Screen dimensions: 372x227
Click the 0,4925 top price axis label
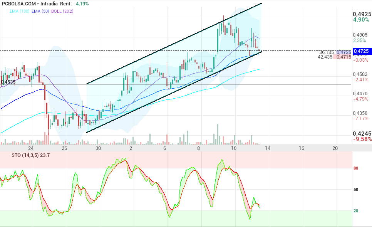tap(362, 14)
